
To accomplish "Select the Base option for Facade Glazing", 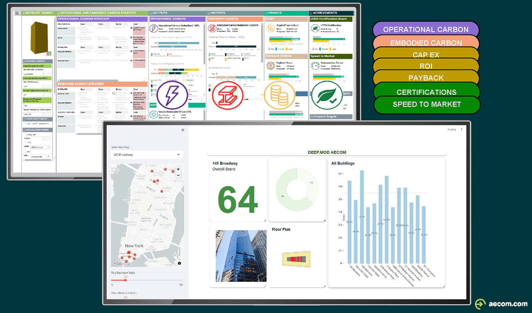I will click(x=78, y=51).
